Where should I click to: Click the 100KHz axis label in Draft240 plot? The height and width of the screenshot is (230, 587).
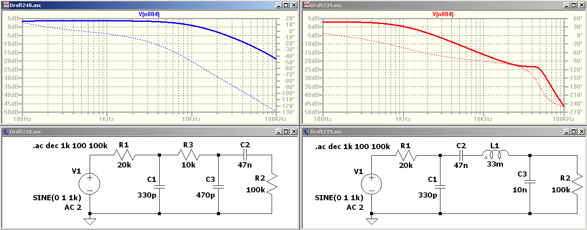276,119
